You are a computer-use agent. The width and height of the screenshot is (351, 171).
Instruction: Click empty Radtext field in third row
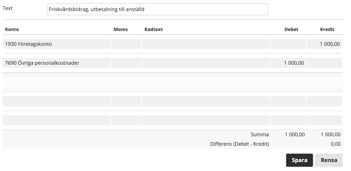206,82
